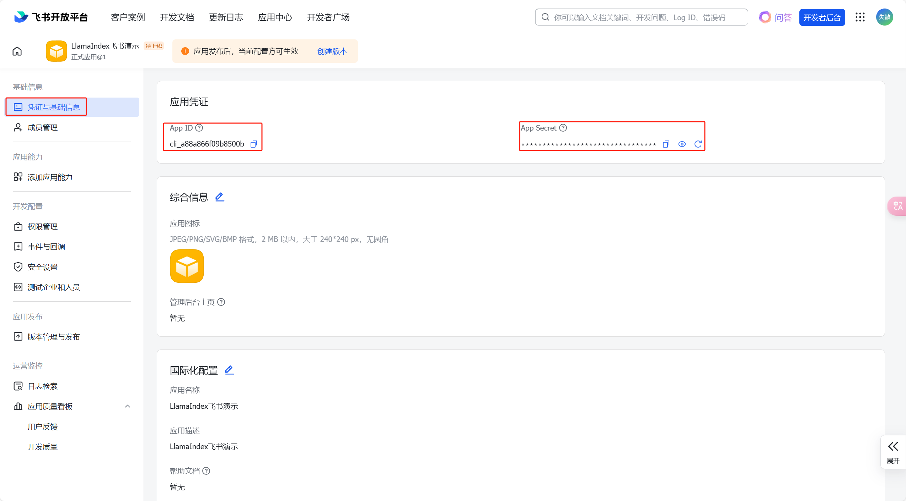Open 事件与回调 settings page
This screenshot has height=501, width=906.
click(46, 247)
